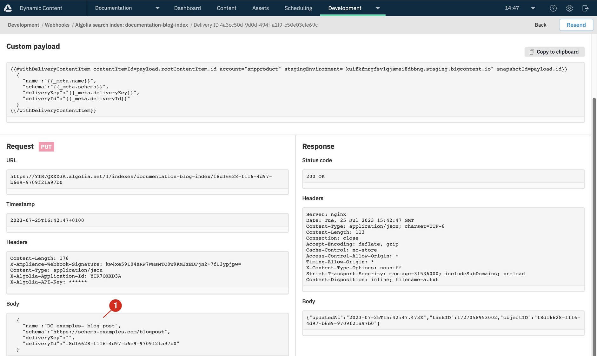Go to the Assets tab
This screenshot has width=597, height=356.
click(260, 8)
